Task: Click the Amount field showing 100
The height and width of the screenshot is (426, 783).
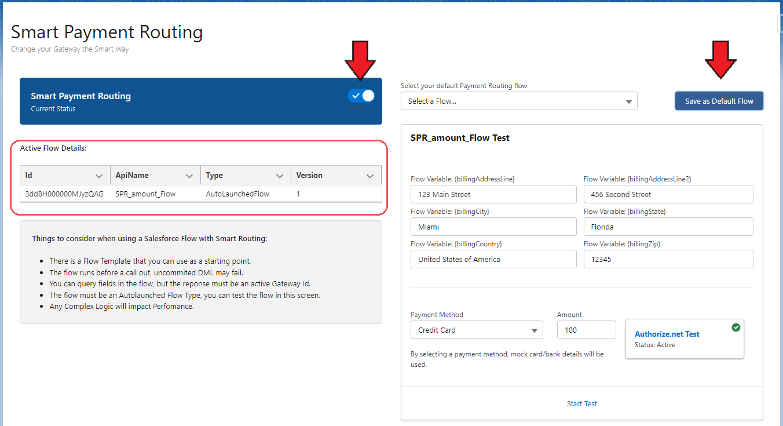Action: [586, 330]
